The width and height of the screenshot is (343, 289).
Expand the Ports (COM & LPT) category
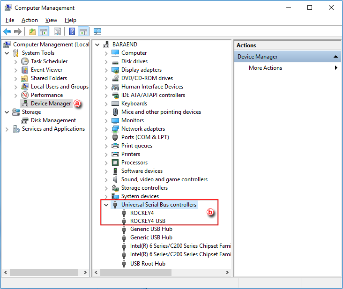point(106,138)
